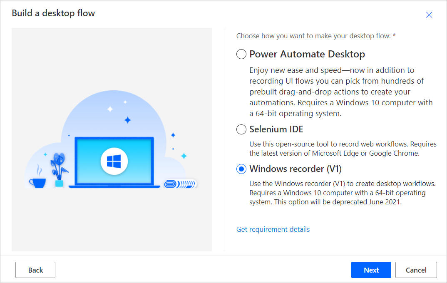Viewport: 447px width, 283px height.
Task: Click the 'Windows recorder (V1)' heading text
Action: click(296, 169)
